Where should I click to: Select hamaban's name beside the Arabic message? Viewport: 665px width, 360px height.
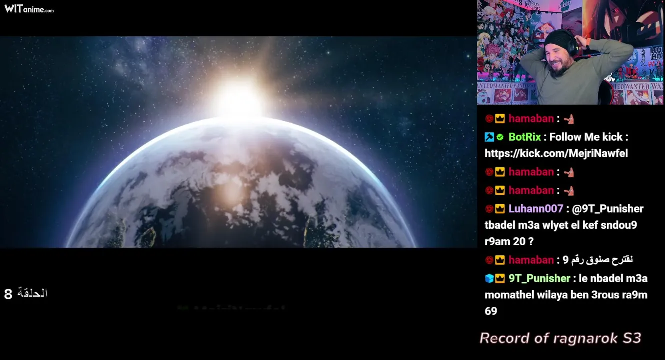[x=531, y=260]
